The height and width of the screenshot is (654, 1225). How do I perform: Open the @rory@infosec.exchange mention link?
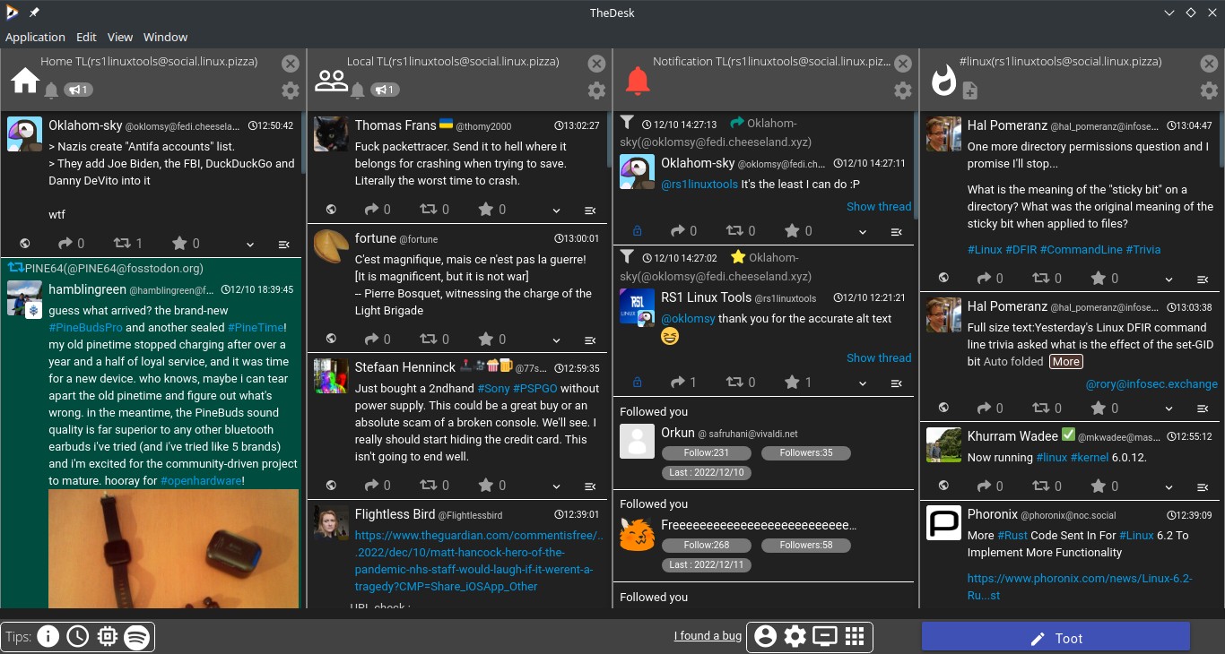pyautogui.click(x=1151, y=383)
